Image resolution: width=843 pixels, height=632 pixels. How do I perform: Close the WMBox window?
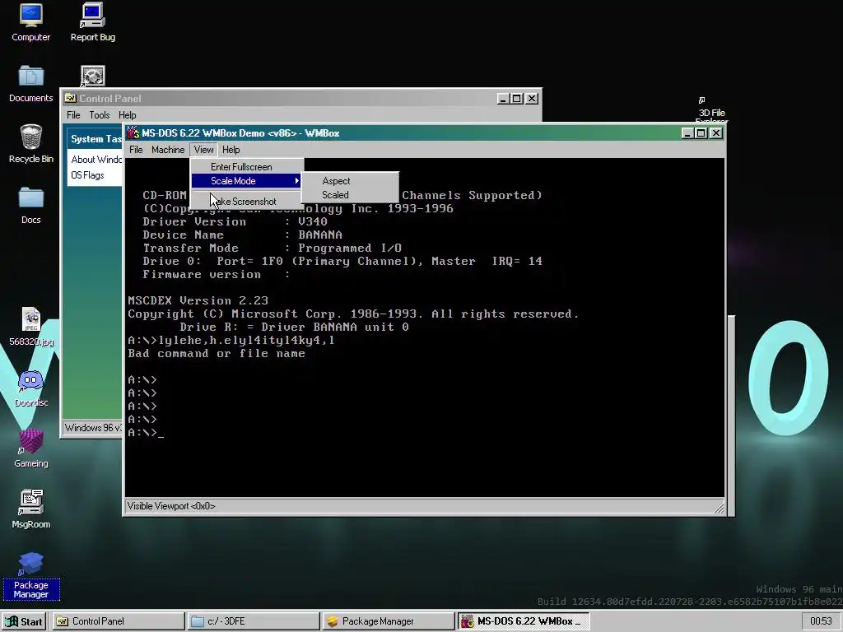tap(716, 132)
